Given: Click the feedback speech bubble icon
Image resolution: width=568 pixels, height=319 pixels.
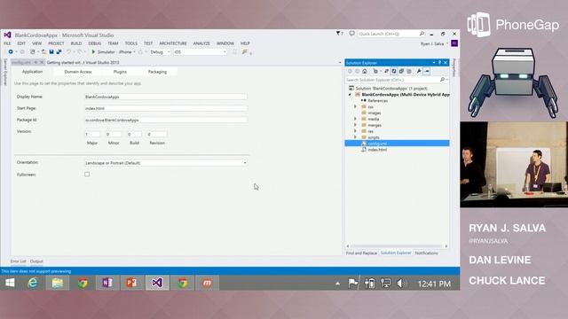Looking at the screenshot, I should [351, 34].
